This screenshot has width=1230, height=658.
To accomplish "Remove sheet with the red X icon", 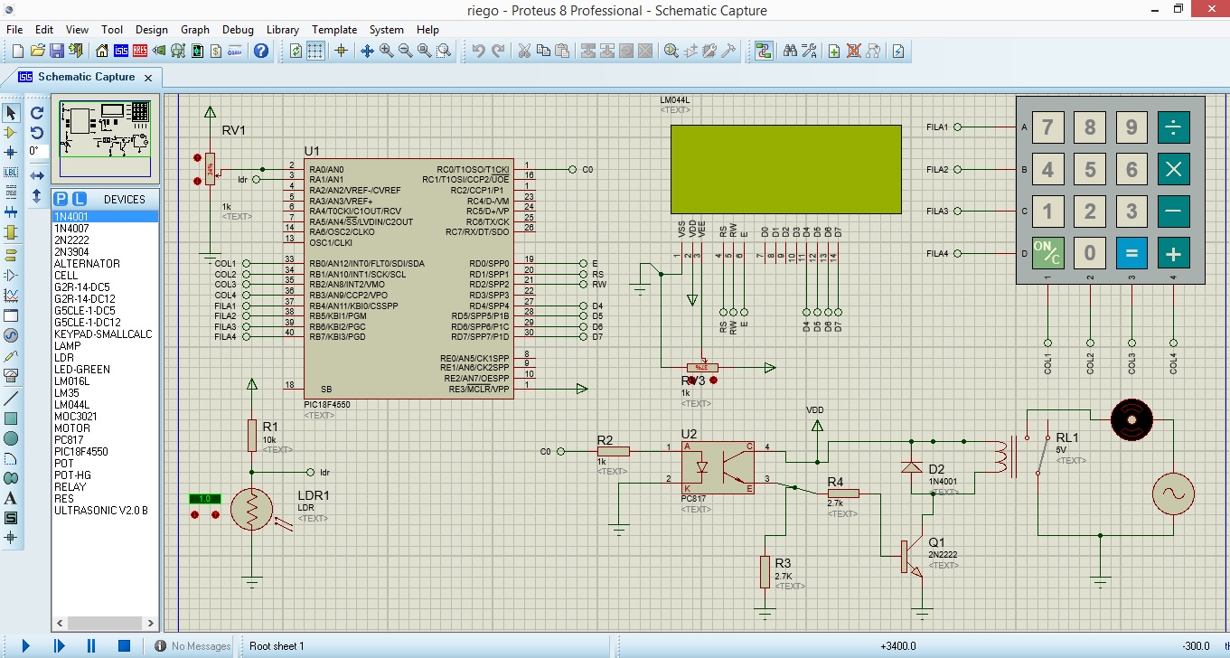I will 853,51.
